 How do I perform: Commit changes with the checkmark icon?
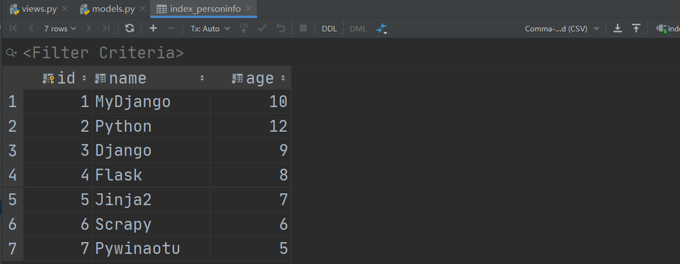coord(262,28)
